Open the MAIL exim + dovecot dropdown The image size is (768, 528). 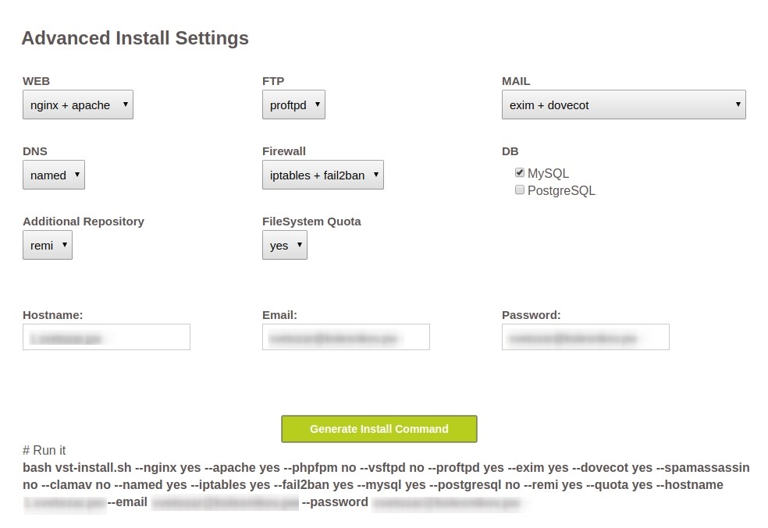623,105
